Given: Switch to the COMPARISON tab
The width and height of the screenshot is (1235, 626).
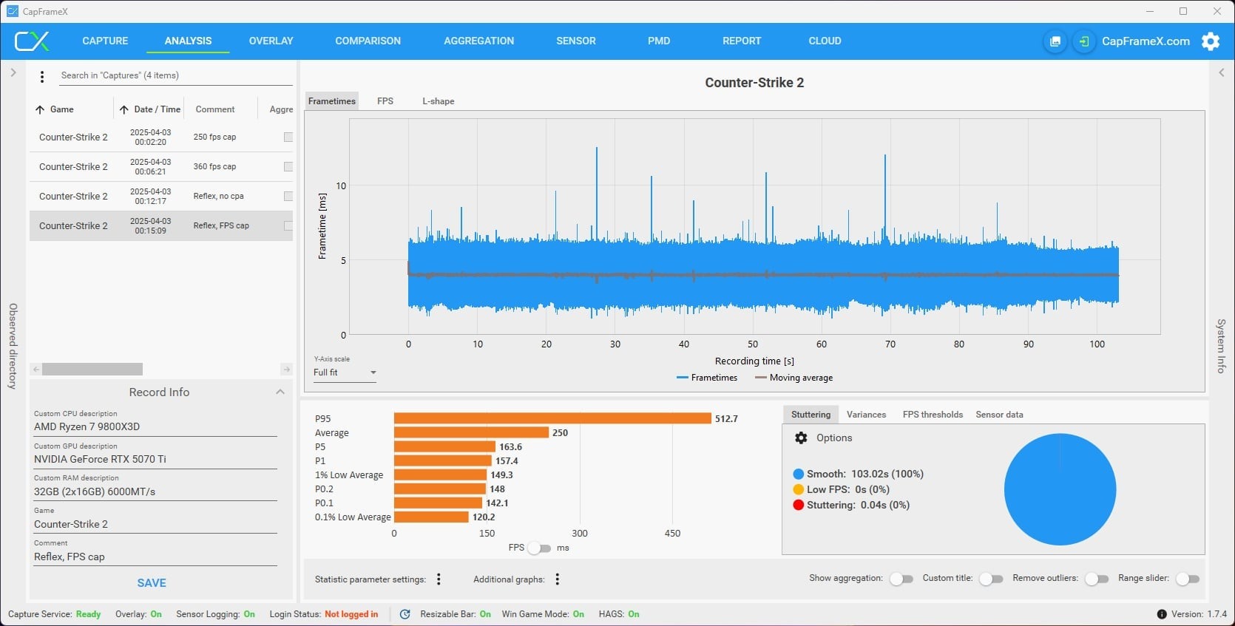Looking at the screenshot, I should pyautogui.click(x=368, y=41).
